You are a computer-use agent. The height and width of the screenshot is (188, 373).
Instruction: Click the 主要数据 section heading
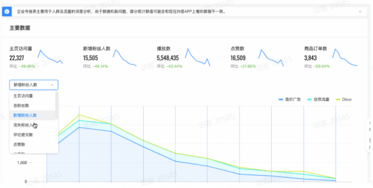pos(20,28)
